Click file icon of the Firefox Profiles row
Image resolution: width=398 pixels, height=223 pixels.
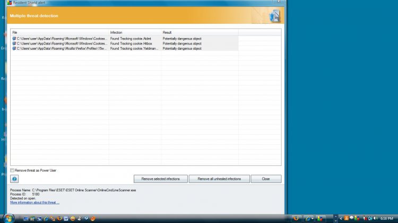click(14, 48)
